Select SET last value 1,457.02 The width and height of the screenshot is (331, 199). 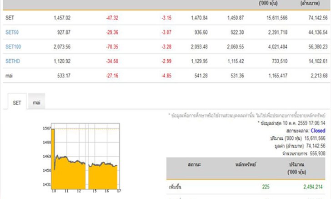click(x=62, y=18)
